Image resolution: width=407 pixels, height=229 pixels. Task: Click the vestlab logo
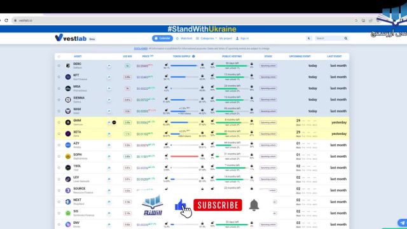click(x=71, y=38)
